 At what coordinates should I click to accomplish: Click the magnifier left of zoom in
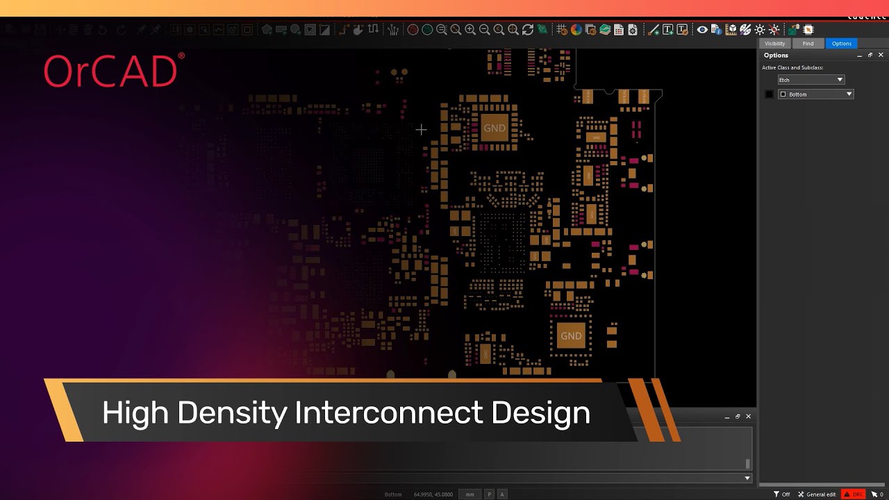(x=456, y=30)
